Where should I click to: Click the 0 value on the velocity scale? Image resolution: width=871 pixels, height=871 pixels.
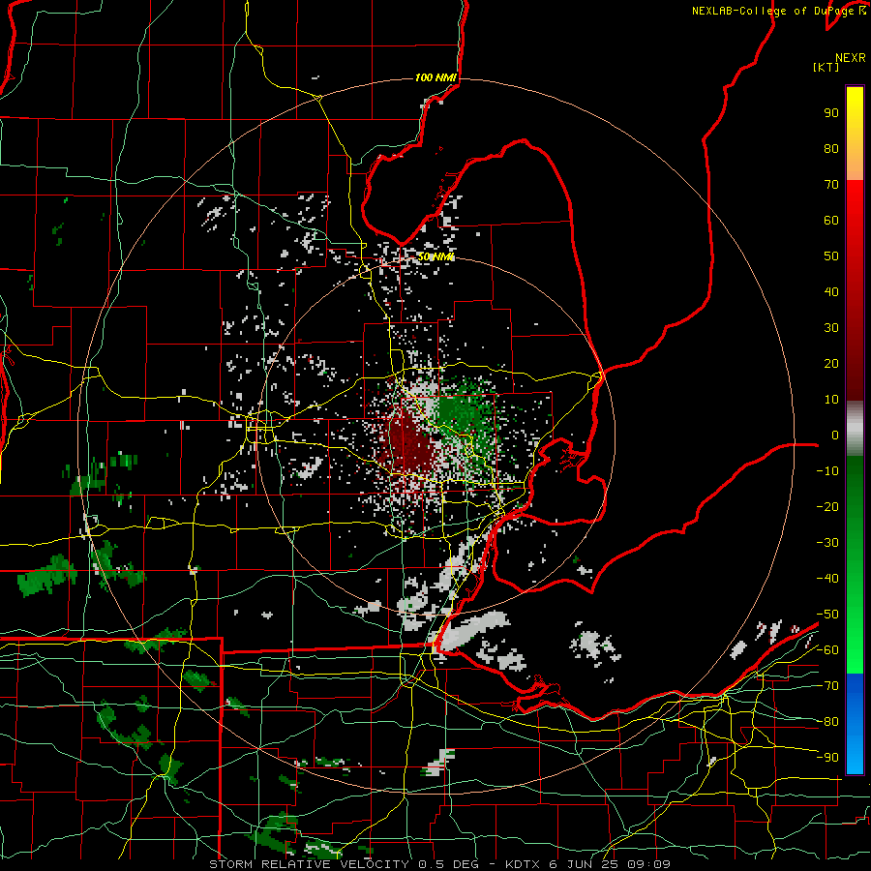(x=835, y=435)
